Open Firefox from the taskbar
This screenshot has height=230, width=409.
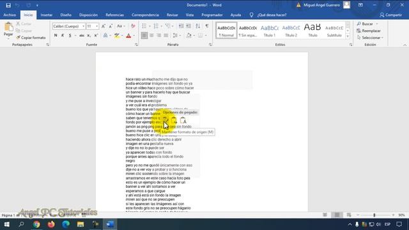tap(51, 224)
